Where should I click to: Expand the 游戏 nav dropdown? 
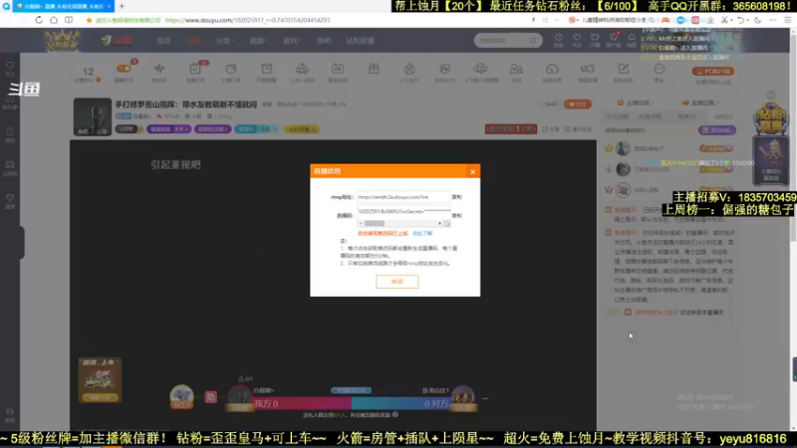(292, 41)
